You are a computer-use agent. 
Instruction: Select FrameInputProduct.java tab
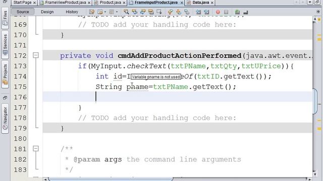click(x=156, y=3)
